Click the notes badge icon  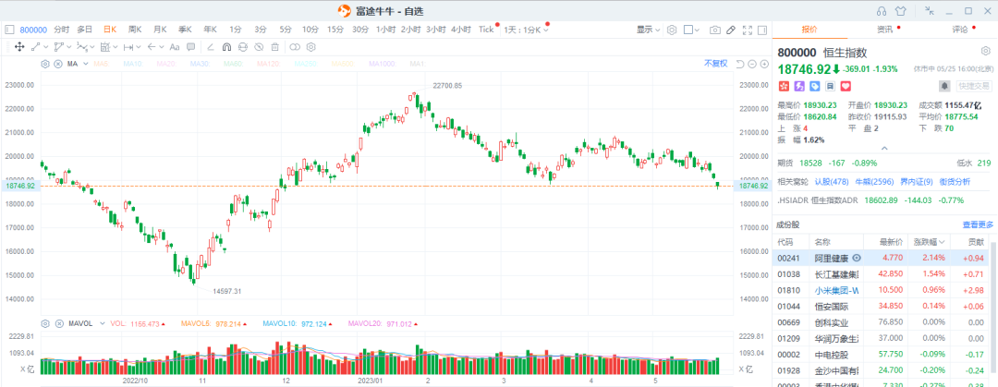coord(830,86)
